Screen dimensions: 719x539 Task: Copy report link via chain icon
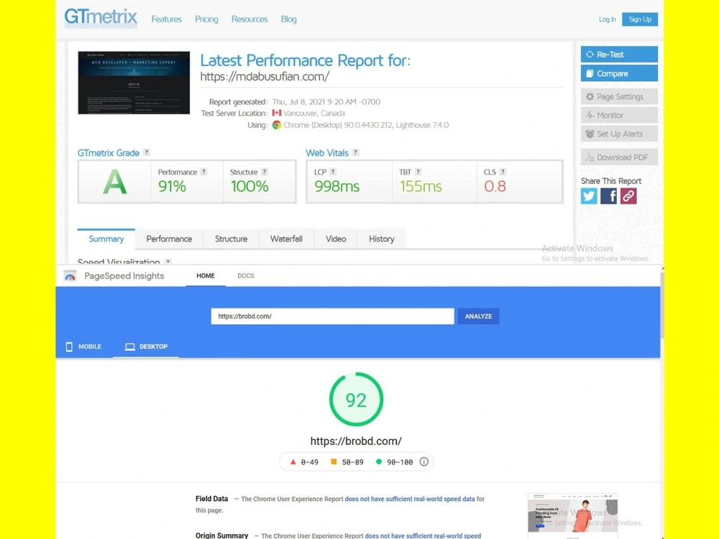tap(628, 196)
